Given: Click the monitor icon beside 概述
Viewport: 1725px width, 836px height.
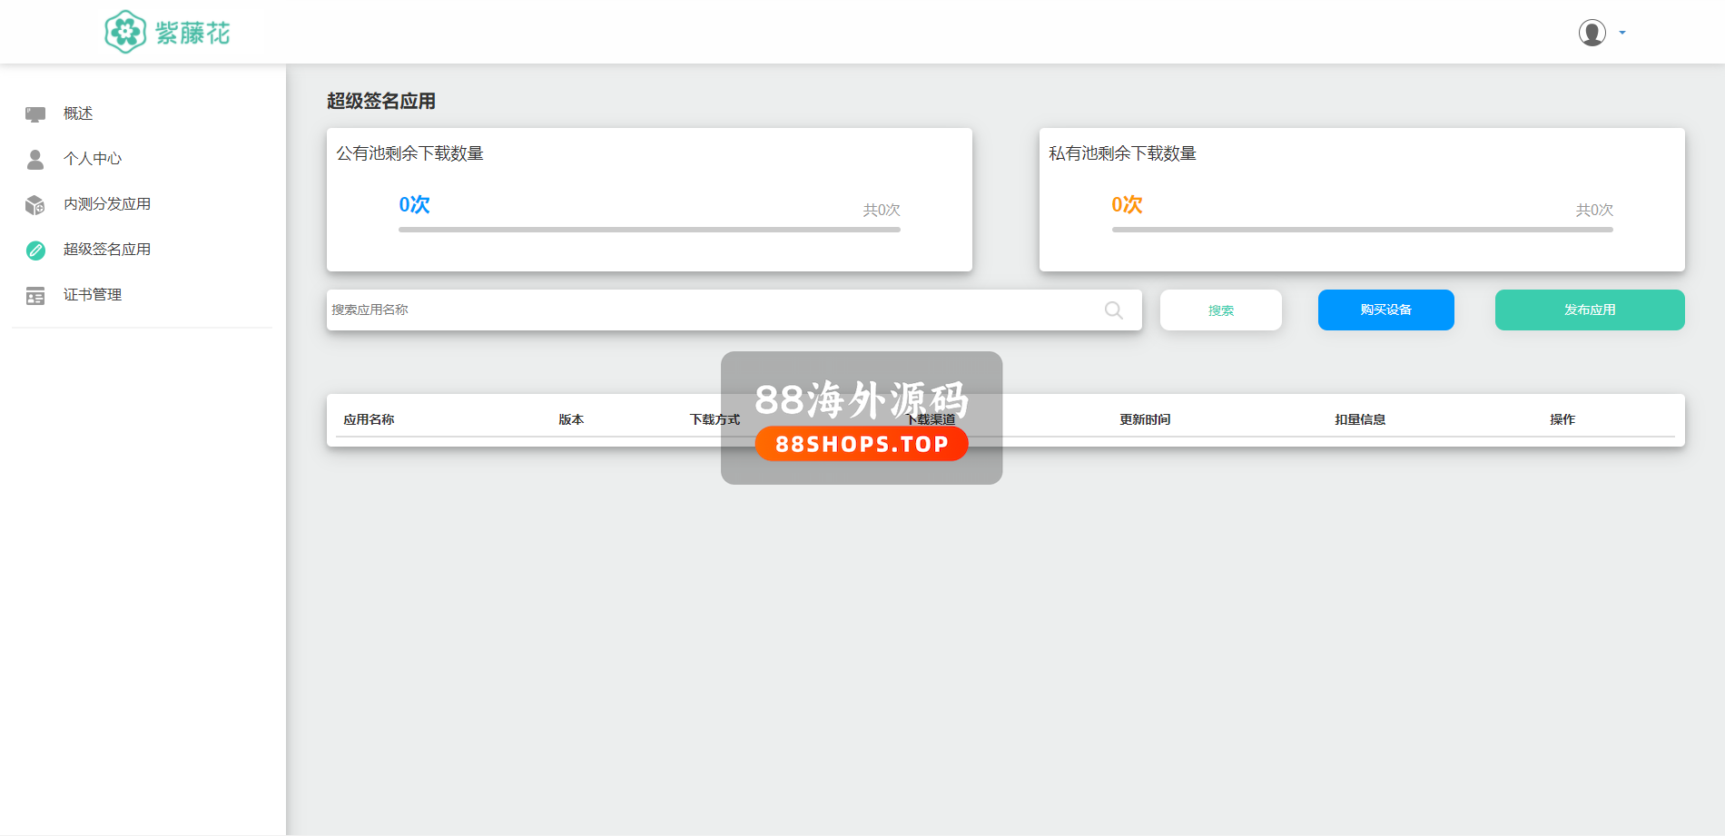Looking at the screenshot, I should (35, 113).
